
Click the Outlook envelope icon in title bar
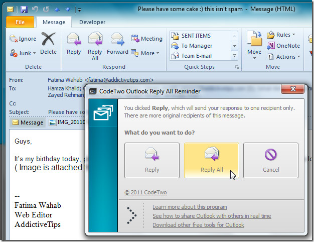coord(10,9)
